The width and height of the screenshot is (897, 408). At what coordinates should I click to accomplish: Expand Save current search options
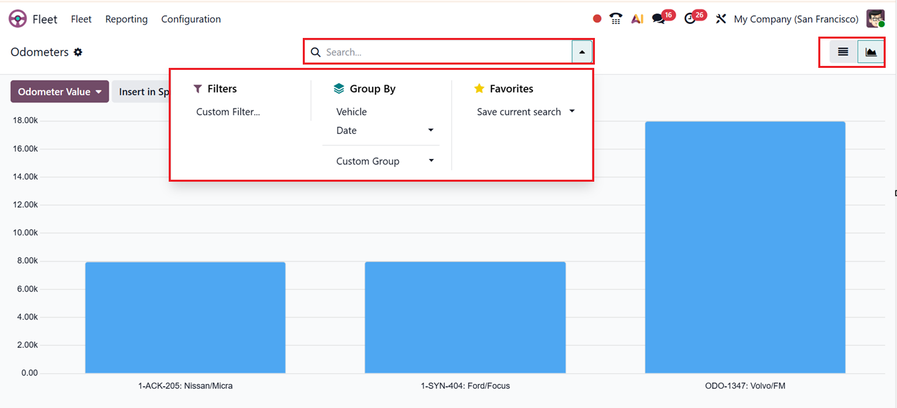pyautogui.click(x=572, y=112)
